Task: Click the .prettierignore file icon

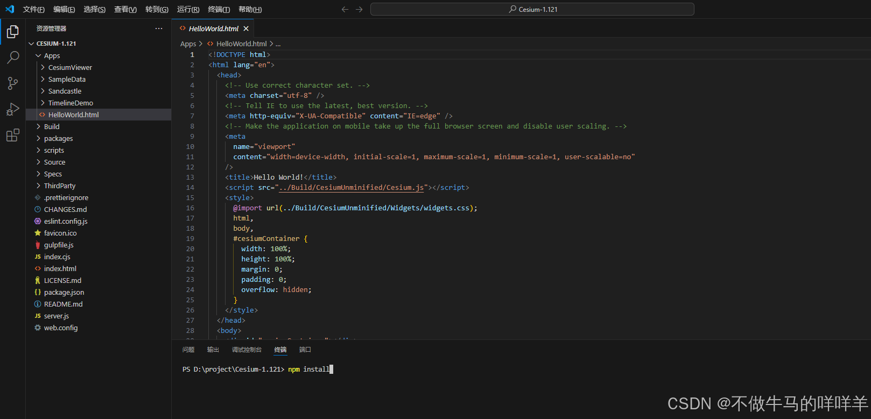Action: [38, 197]
